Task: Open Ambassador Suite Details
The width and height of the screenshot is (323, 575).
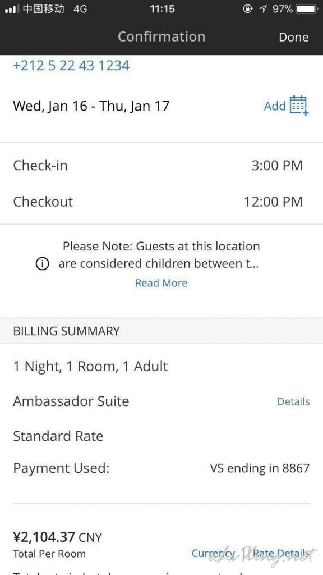Action: pyautogui.click(x=293, y=401)
